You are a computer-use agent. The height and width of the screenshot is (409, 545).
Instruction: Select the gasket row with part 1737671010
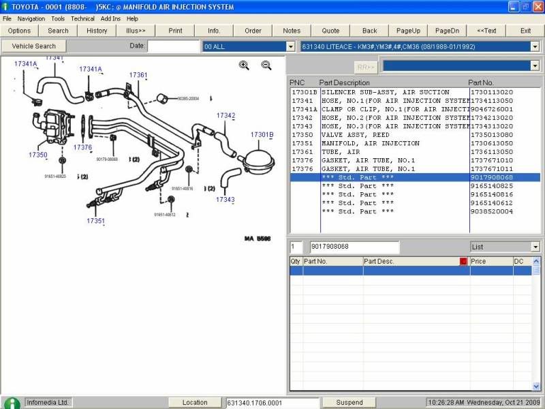[x=415, y=160]
